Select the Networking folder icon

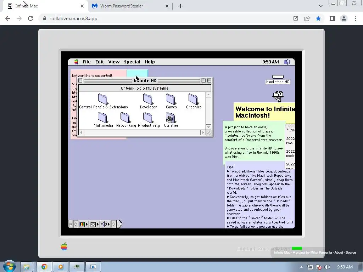click(x=126, y=120)
